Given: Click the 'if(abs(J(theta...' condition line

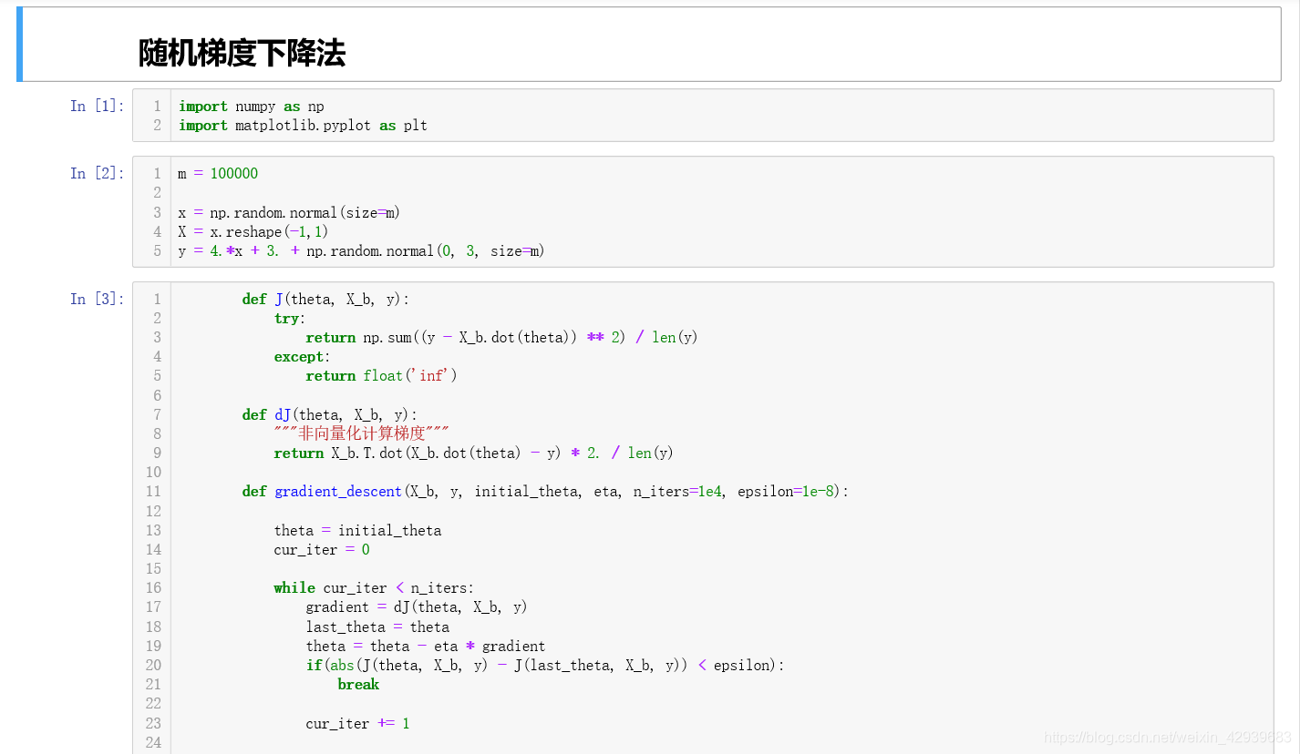Looking at the screenshot, I should pyautogui.click(x=545, y=665).
